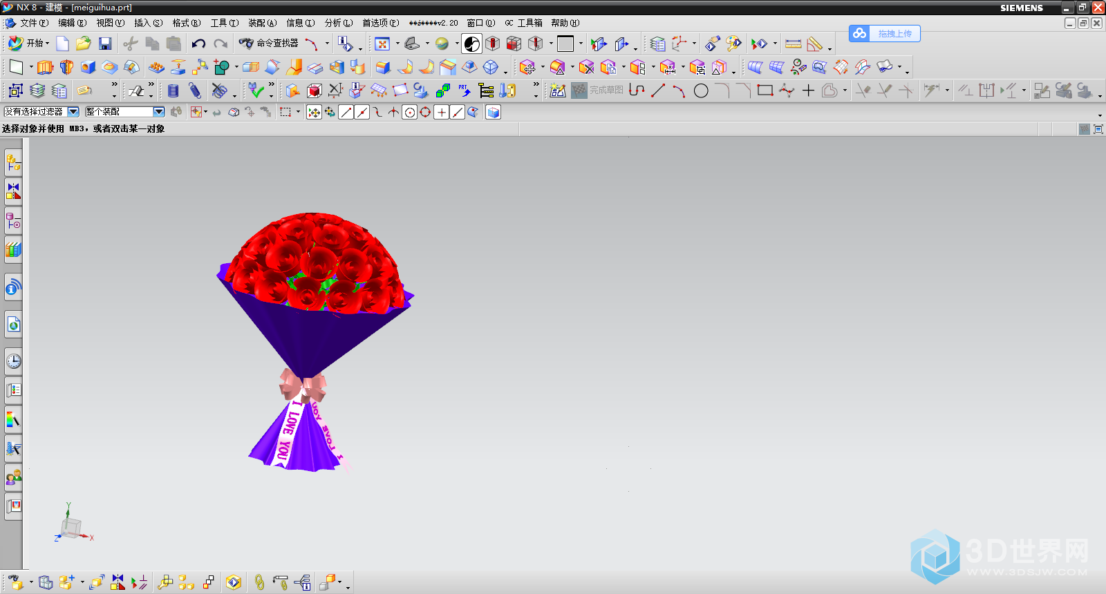Open the Part Navigator sidebar tab
The height and width of the screenshot is (594, 1106).
coord(13,220)
